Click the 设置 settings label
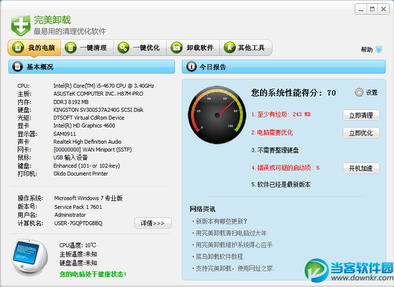 click(372, 92)
